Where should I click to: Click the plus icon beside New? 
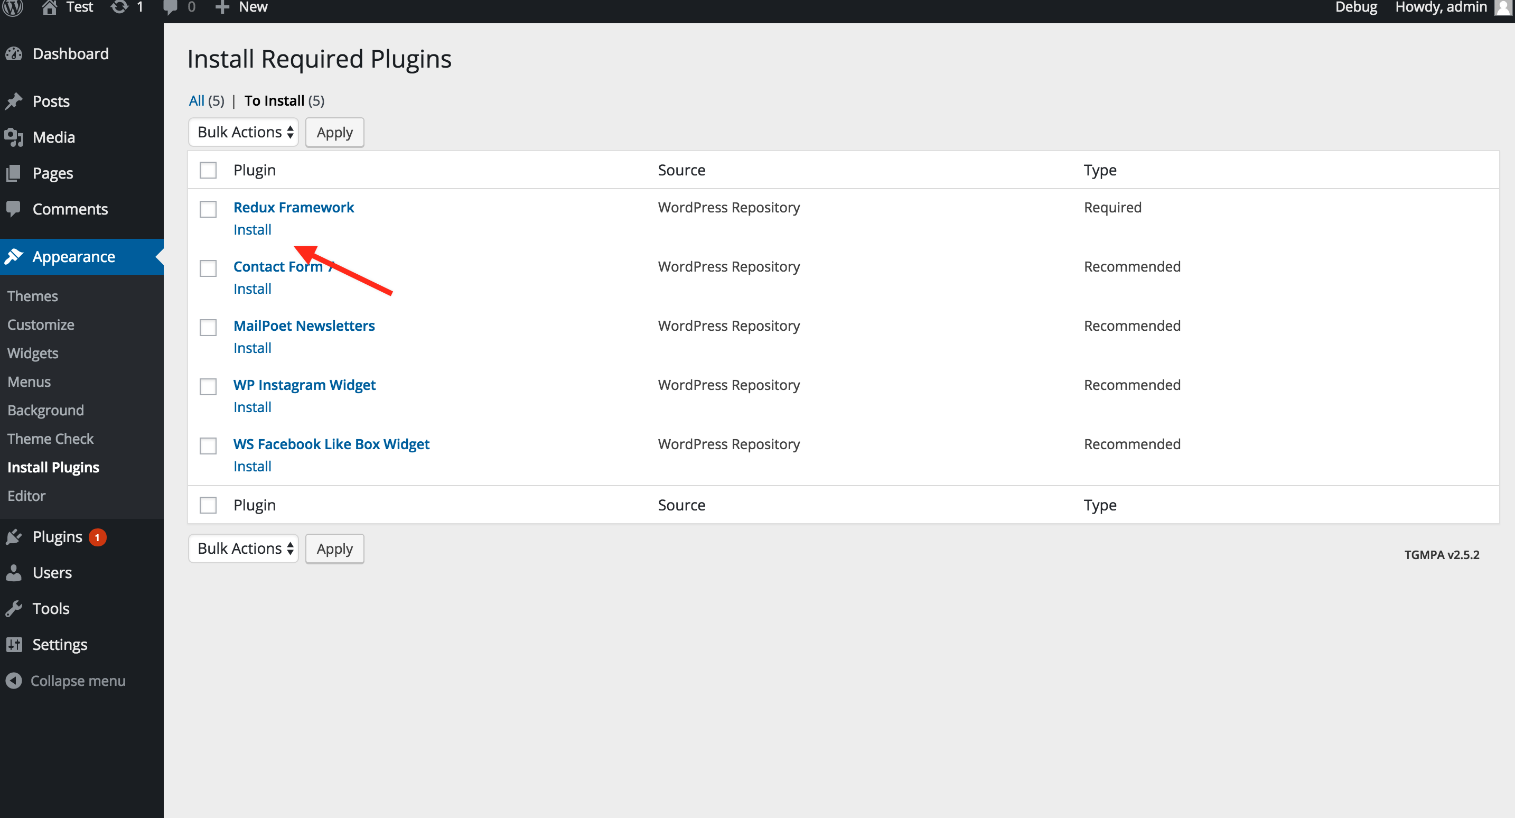pos(222,7)
